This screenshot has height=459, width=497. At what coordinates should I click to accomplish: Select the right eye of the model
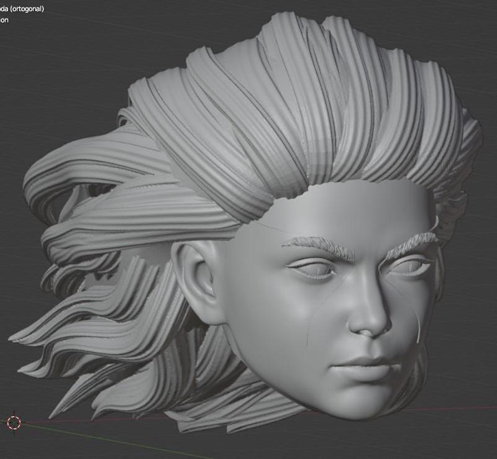click(x=407, y=266)
